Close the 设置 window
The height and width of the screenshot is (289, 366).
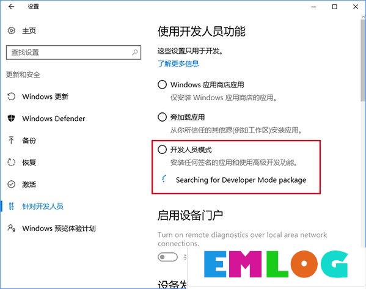pos(356,7)
